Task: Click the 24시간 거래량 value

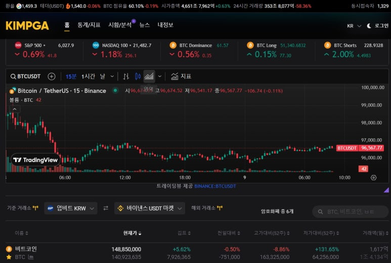Action: (279, 6)
